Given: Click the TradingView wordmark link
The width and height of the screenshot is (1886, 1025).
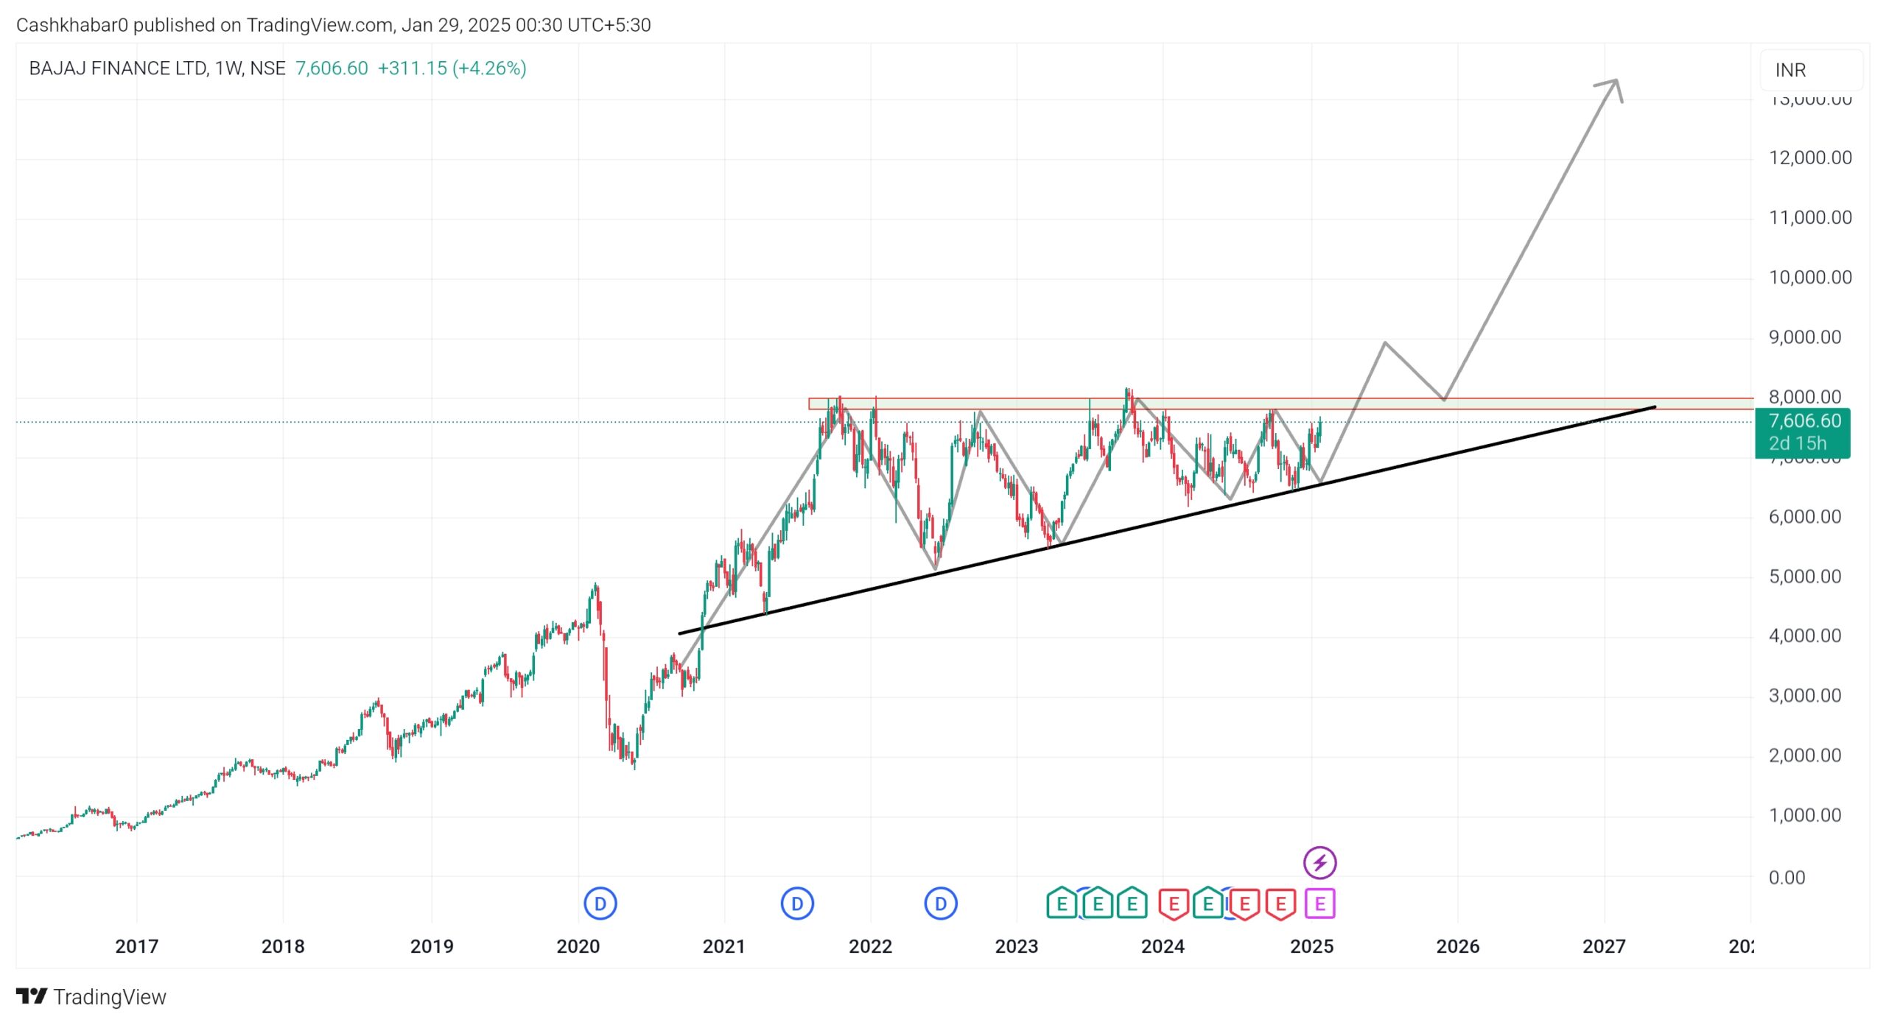Looking at the screenshot, I should tap(110, 997).
